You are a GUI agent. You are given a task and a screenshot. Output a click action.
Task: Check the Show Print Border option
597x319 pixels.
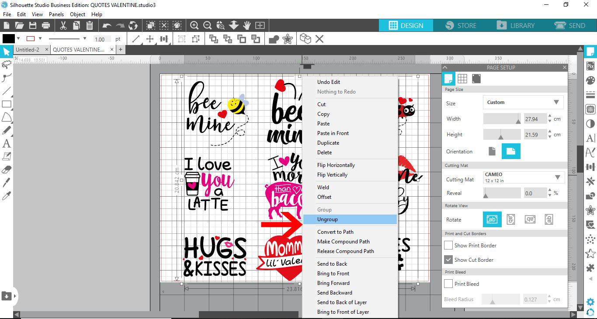point(448,245)
